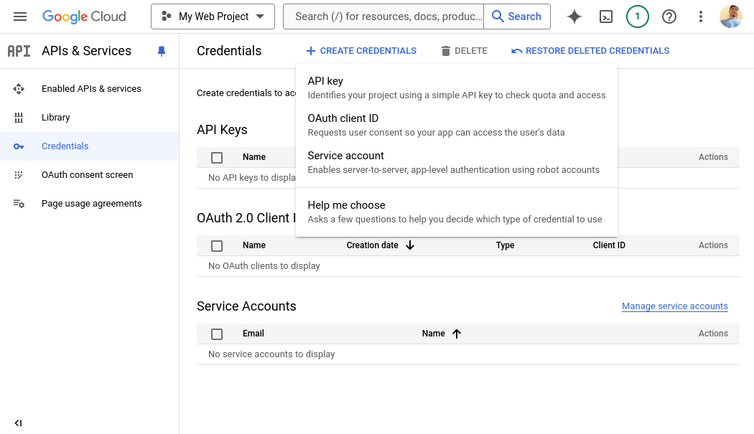754x434 pixels.
Task: Go to Enabled APIs & services
Action: point(91,89)
